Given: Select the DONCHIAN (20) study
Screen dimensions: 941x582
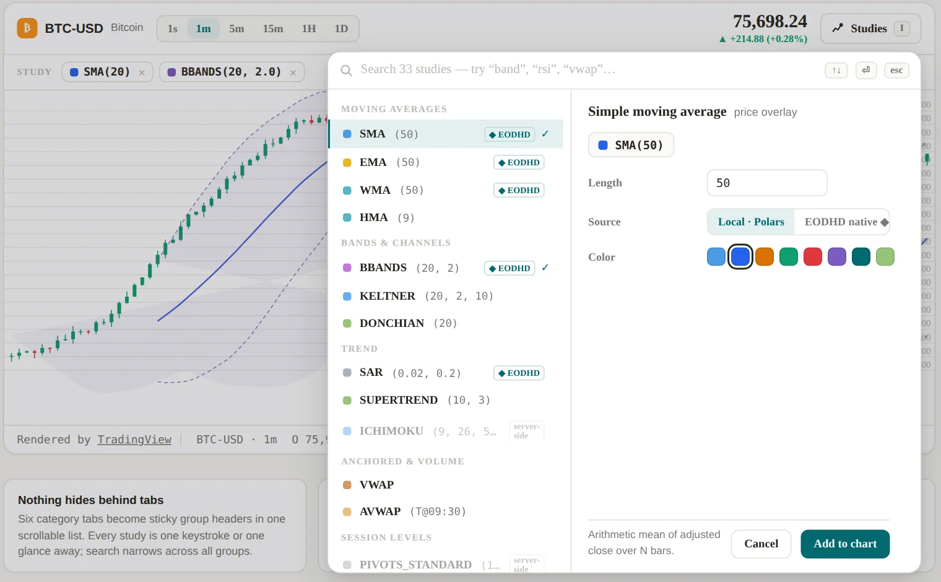Looking at the screenshot, I should (x=446, y=323).
